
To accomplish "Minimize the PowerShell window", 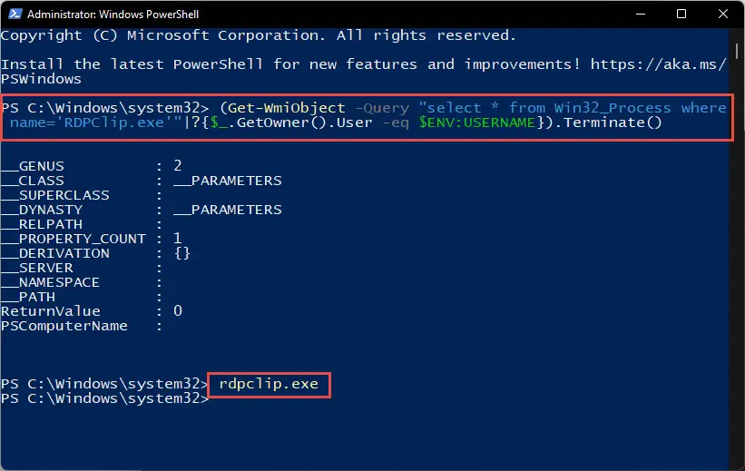I will (x=641, y=14).
